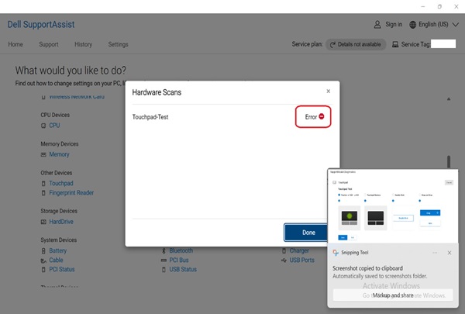465x314 pixels.
Task: Click the PCI Bus icon
Action: pyautogui.click(x=164, y=261)
